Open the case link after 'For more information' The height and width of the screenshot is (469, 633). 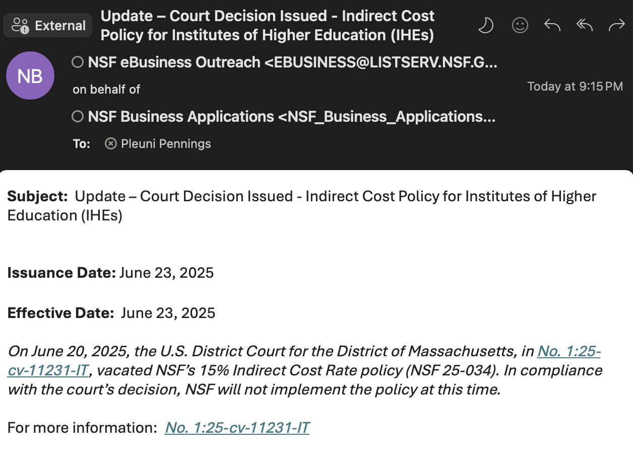pos(237,428)
